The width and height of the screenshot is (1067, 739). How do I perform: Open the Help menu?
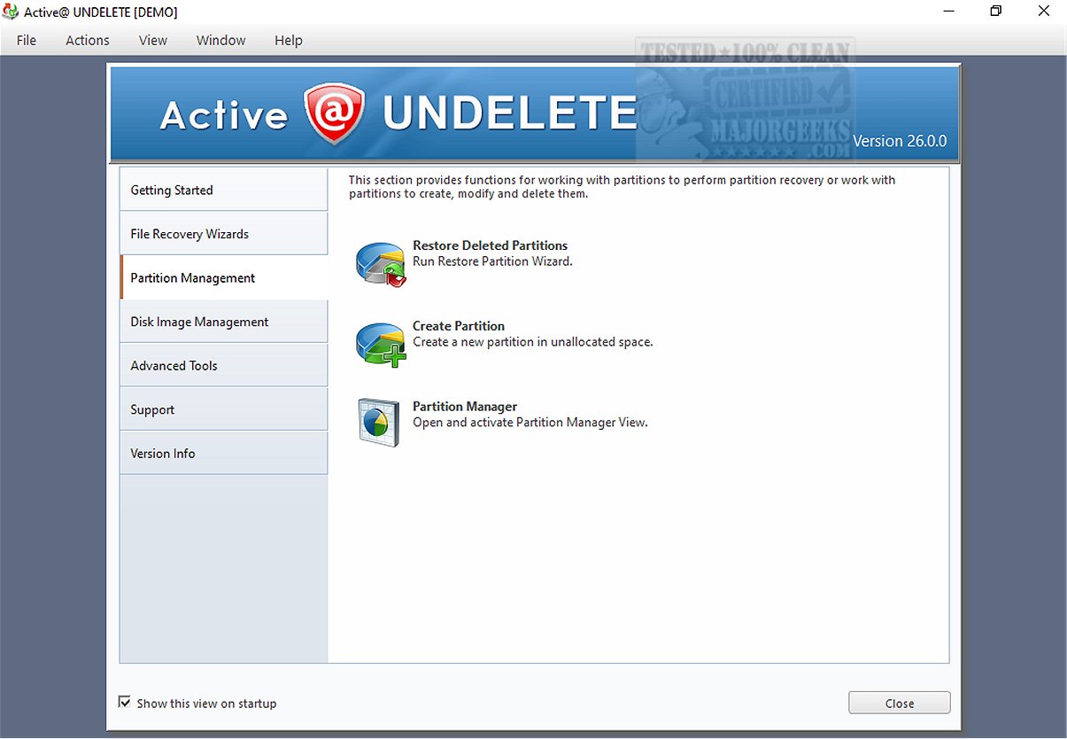click(x=289, y=41)
